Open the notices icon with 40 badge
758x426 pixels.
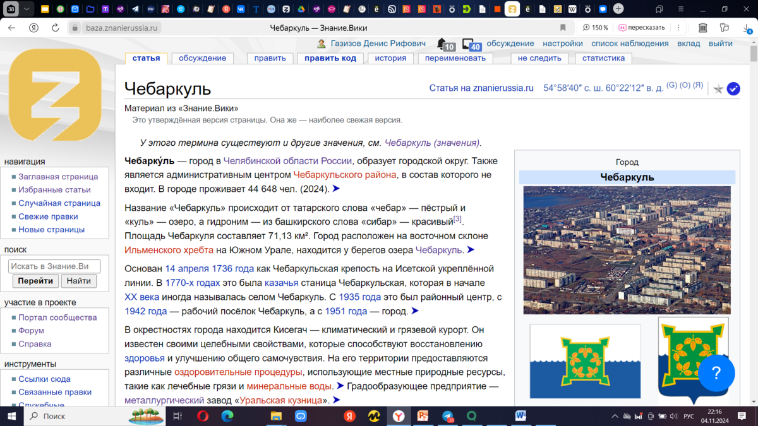[x=469, y=44]
